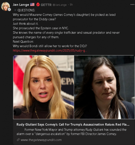Open the Jan Lange display name

click(21, 5)
